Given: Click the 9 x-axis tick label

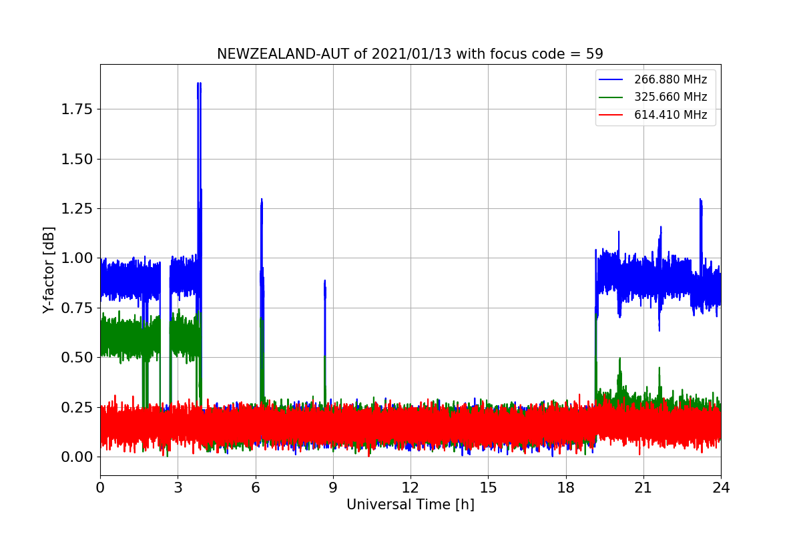Looking at the screenshot, I should click(x=333, y=487).
